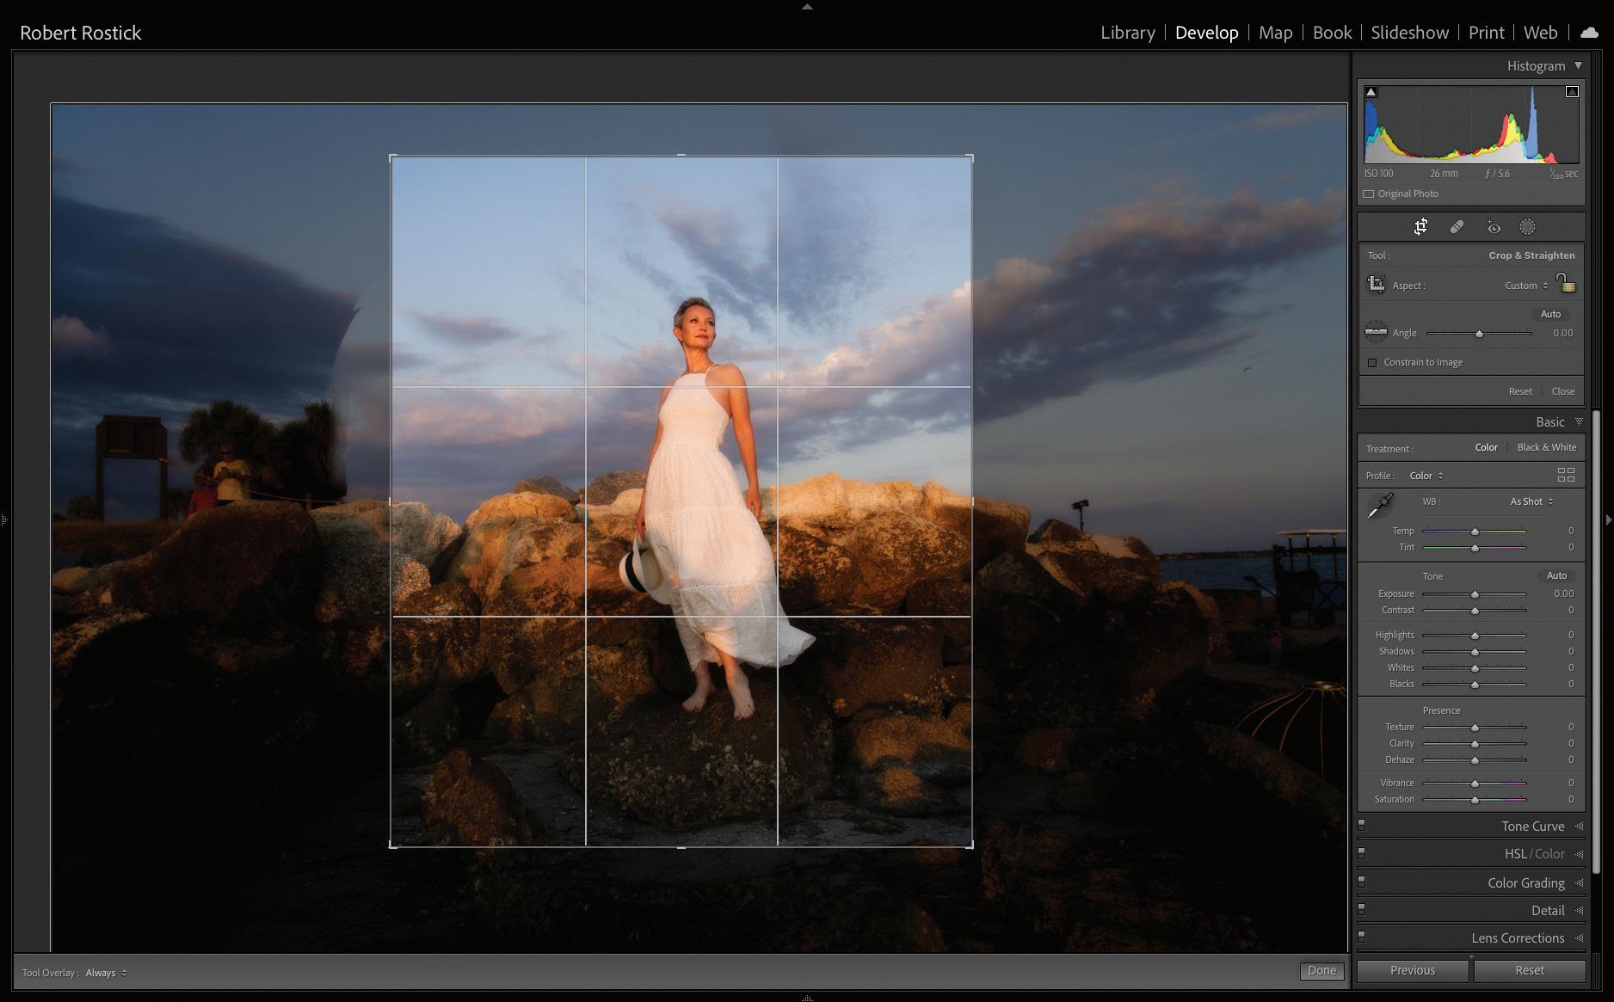The image size is (1614, 1002).
Task: Select the Crop Overlay tool icon
Action: coord(1420,227)
